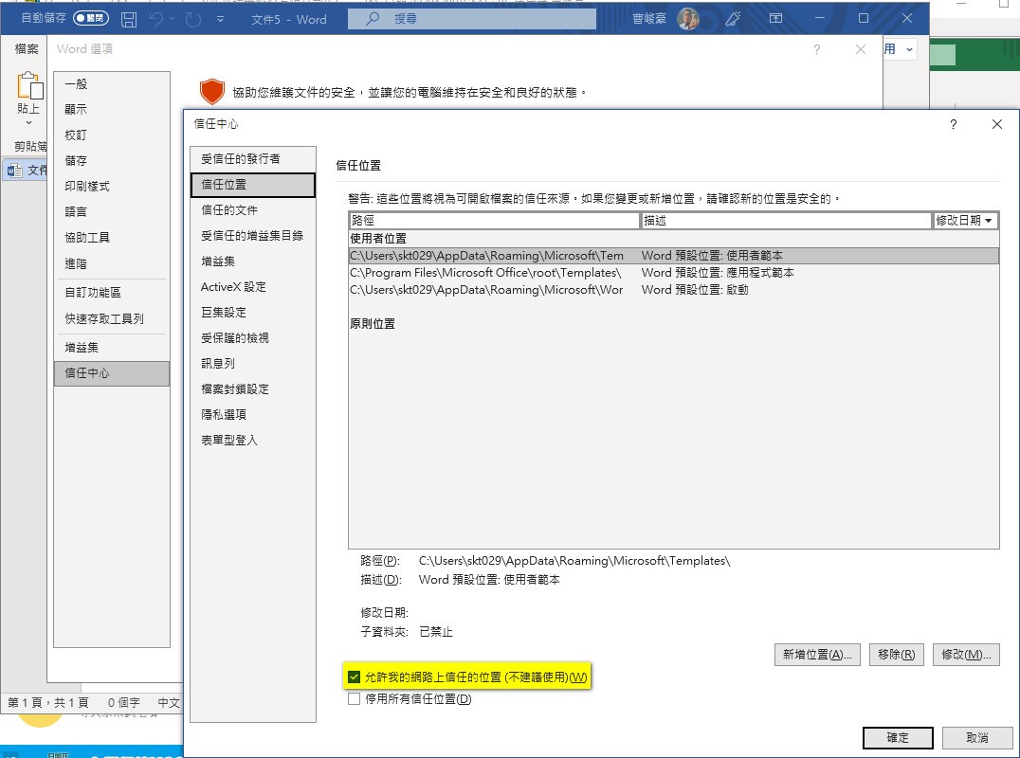Click the Trust Center help question mark
The width and height of the screenshot is (1020, 758).
(953, 124)
